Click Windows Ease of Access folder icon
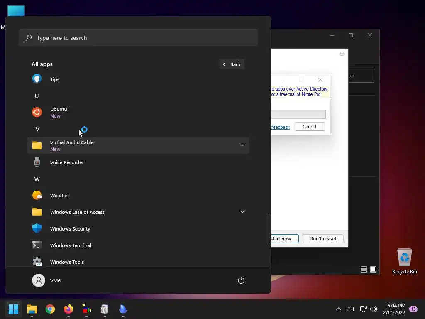The height and width of the screenshot is (319, 425). tap(37, 212)
